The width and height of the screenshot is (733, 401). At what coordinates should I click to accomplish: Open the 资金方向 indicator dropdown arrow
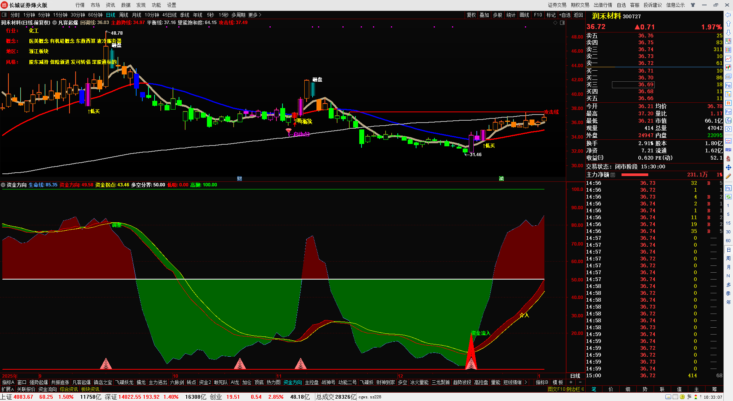click(x=3, y=185)
